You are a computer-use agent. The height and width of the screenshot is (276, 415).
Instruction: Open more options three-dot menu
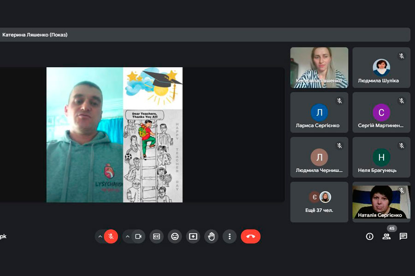230,236
